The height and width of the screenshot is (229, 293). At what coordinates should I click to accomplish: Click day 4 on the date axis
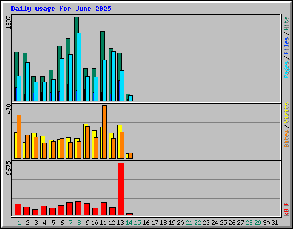tap(45, 223)
